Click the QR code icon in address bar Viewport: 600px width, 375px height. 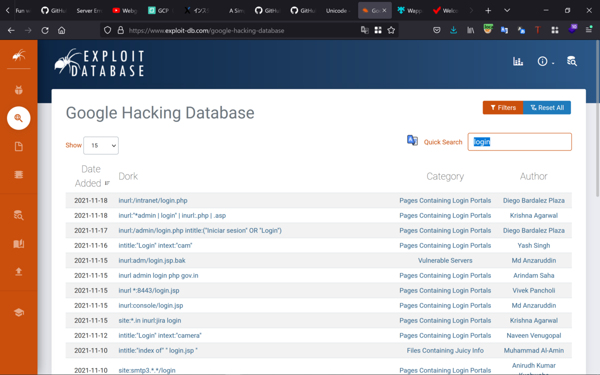378,30
